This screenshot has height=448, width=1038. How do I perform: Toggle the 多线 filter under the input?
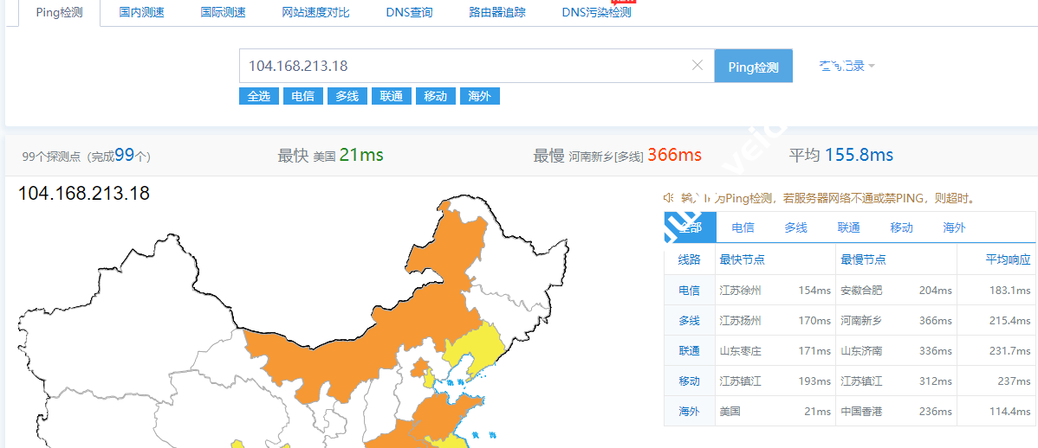point(347,96)
